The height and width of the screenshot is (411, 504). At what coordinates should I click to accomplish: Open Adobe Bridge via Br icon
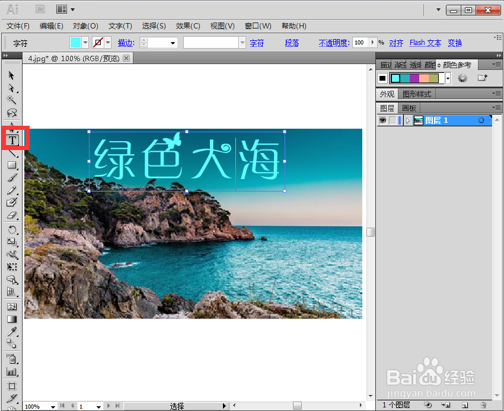pyautogui.click(x=40, y=9)
